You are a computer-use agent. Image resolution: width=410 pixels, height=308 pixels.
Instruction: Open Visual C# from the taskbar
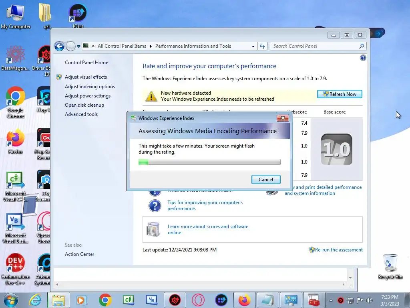click(129, 300)
